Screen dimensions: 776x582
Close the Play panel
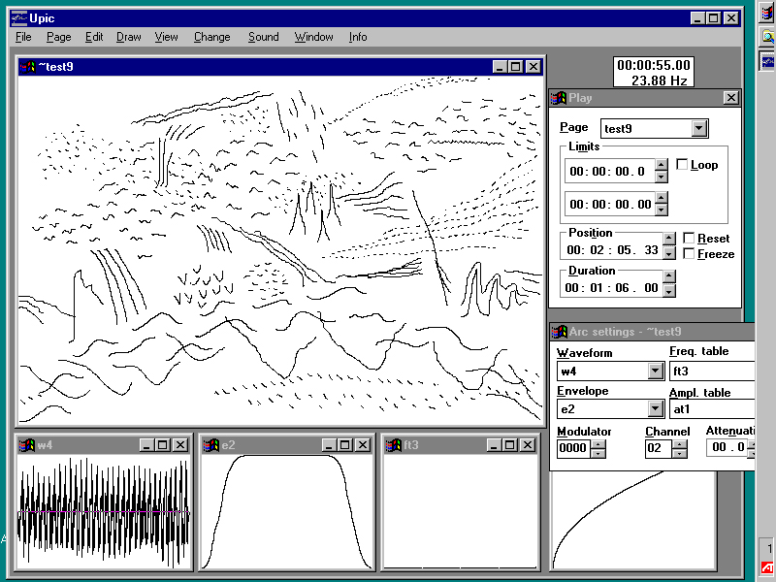(x=731, y=98)
